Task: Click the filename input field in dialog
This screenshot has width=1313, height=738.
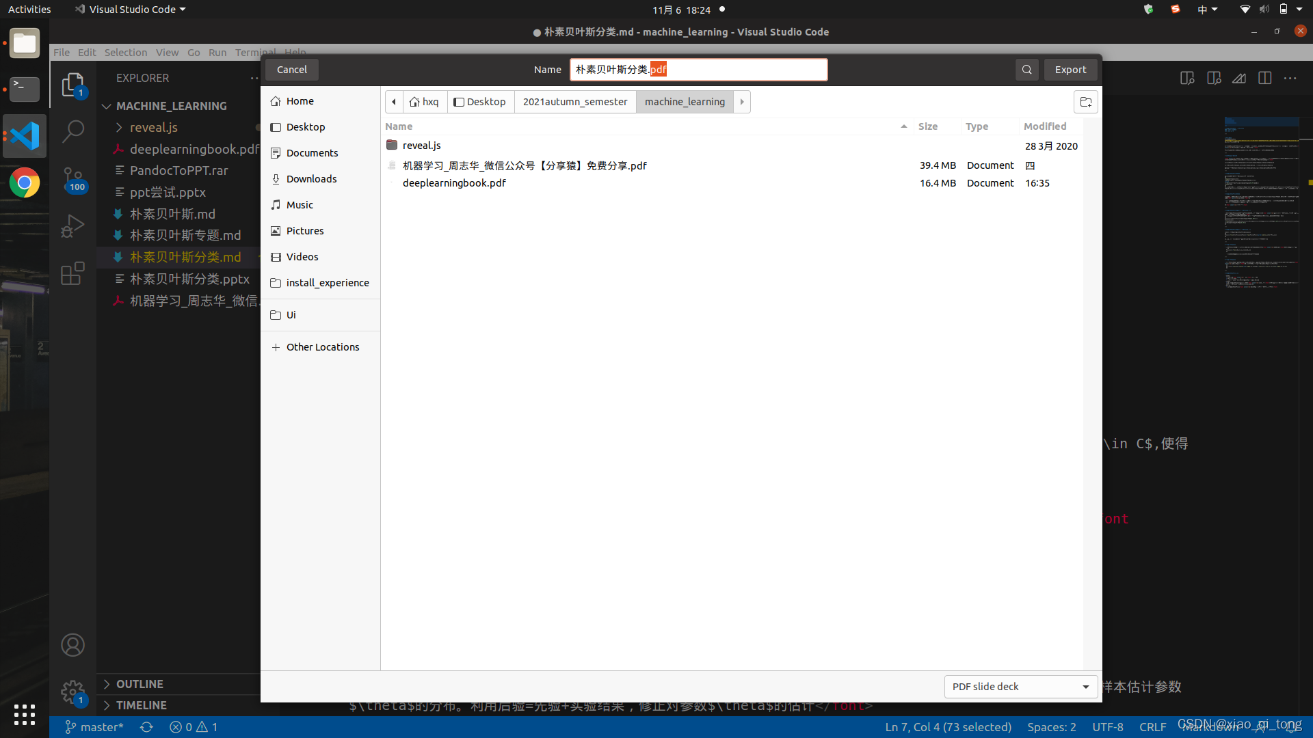Action: pyautogui.click(x=699, y=70)
